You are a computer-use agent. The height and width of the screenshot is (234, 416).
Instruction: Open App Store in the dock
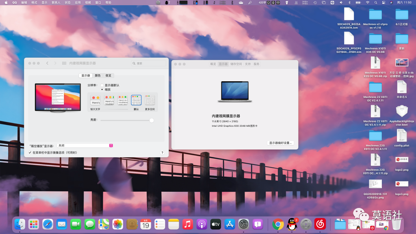click(x=230, y=224)
